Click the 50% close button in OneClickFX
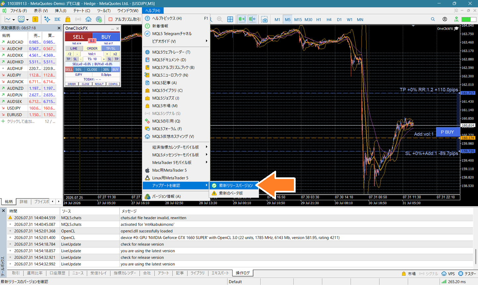The image size is (478, 285). tap(78, 70)
